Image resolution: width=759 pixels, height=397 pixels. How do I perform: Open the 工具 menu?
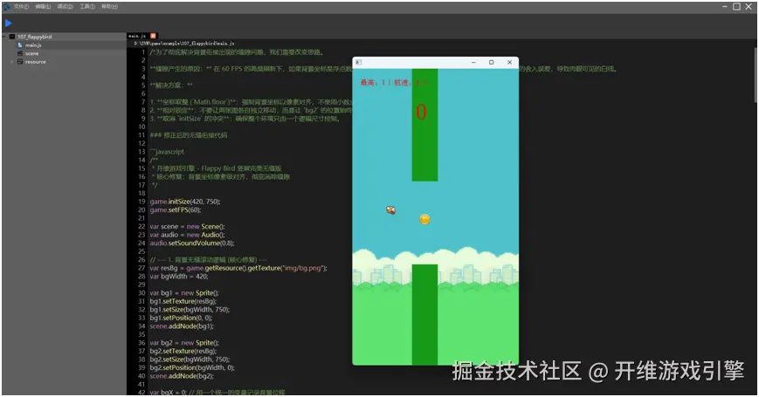click(87, 6)
